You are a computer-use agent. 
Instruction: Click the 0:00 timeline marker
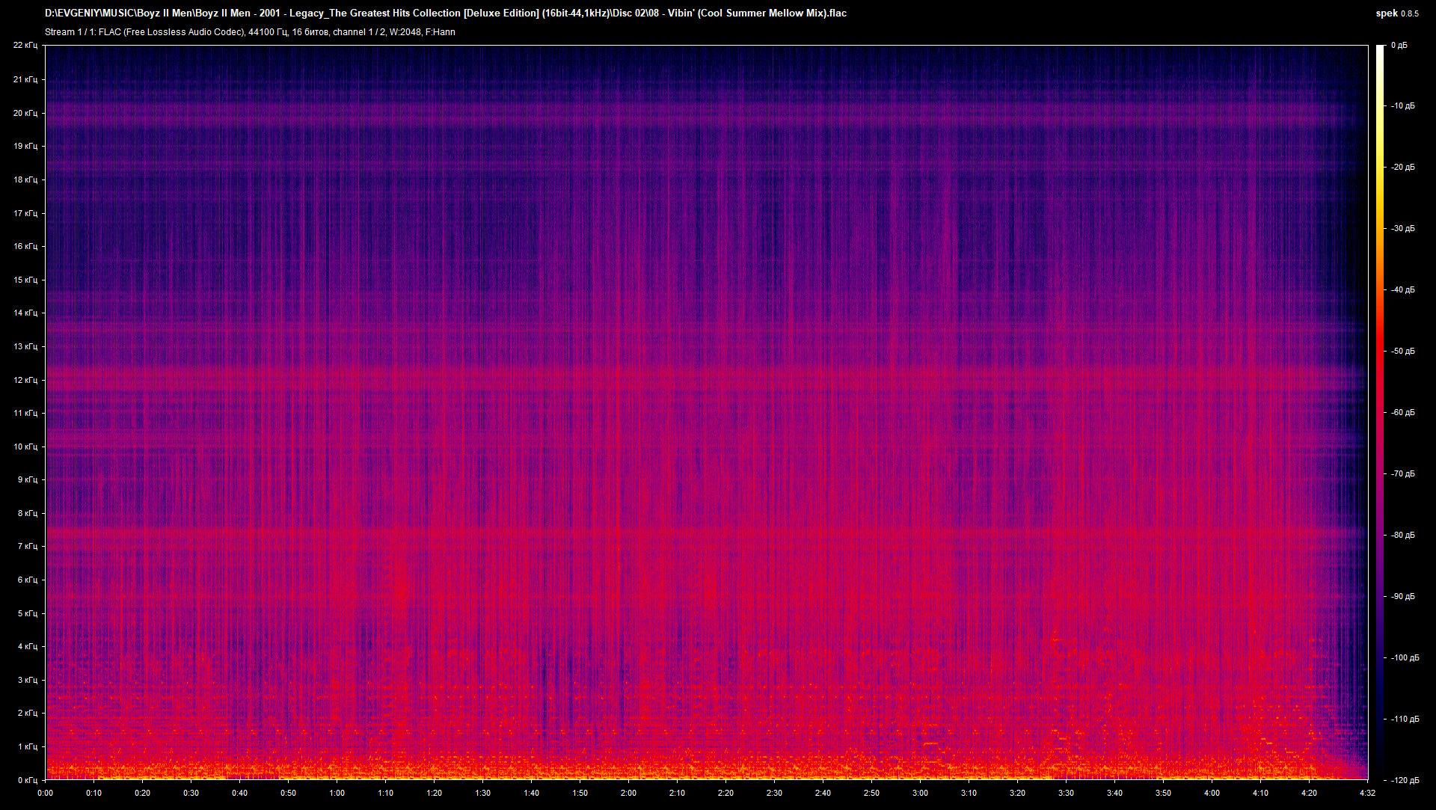[x=46, y=794]
